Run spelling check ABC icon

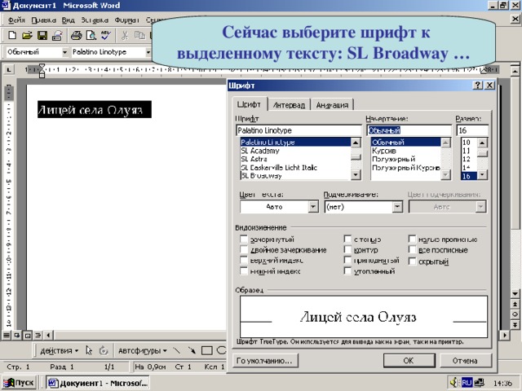click(106, 35)
